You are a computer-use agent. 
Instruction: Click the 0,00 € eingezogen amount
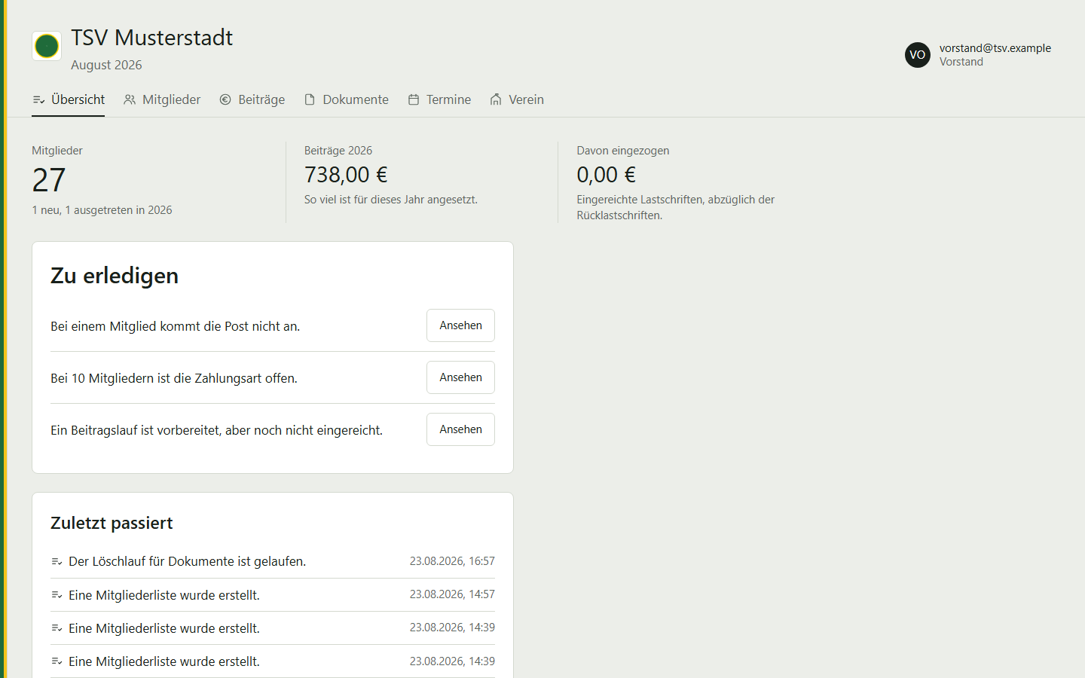tap(607, 175)
